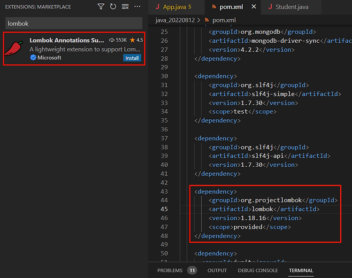Select the TERMINAL panel tab
Viewport: 352px width, 278px height.
pos(301,270)
